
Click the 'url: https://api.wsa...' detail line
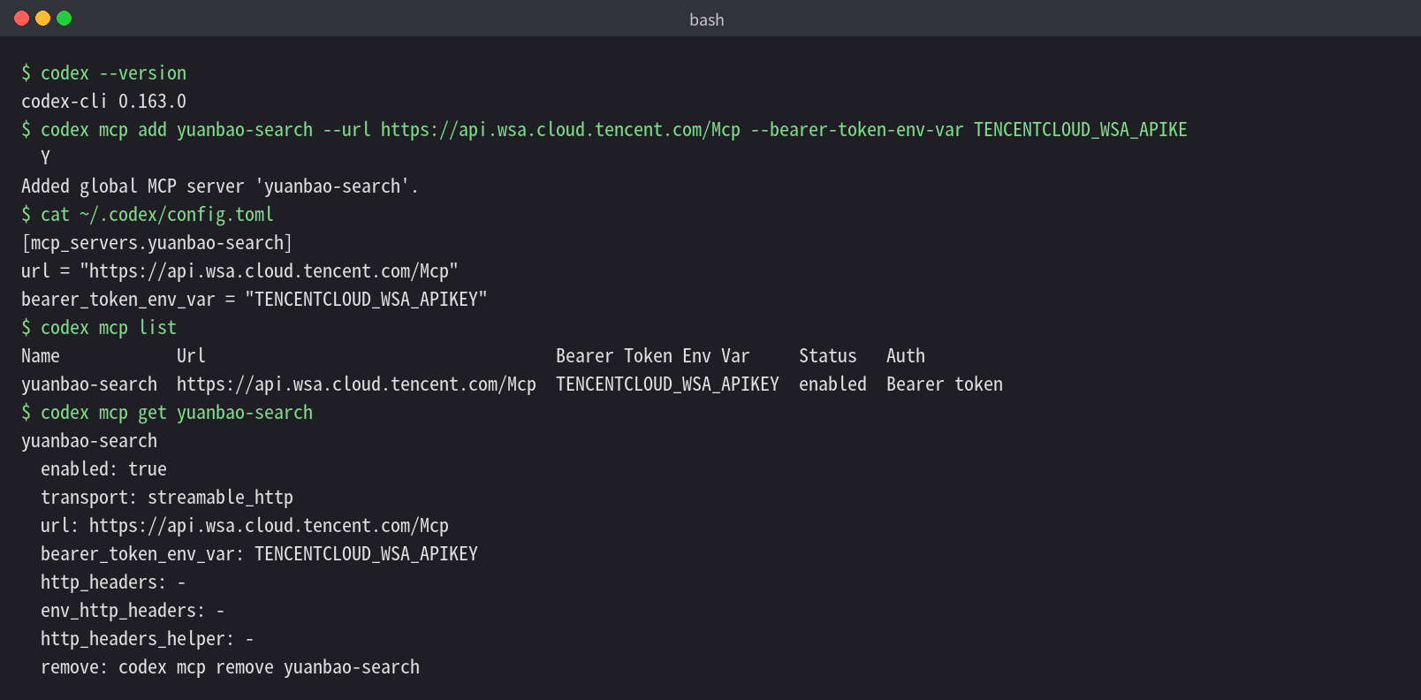click(x=245, y=526)
